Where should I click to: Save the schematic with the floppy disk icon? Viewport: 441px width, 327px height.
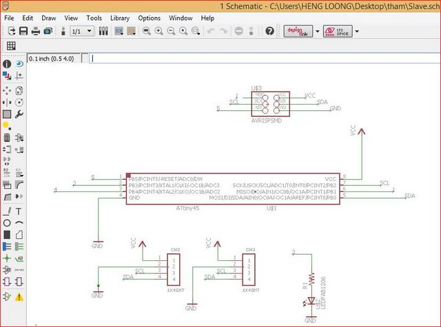pyautogui.click(x=23, y=31)
